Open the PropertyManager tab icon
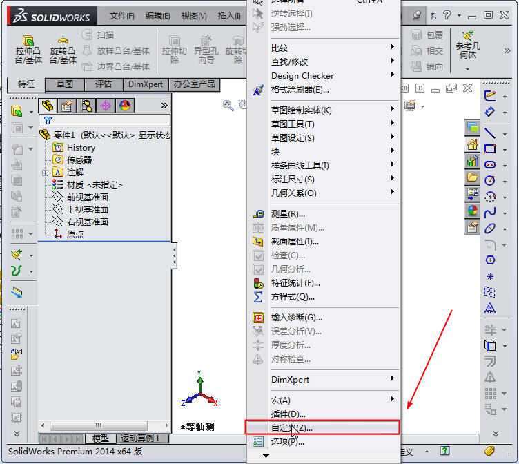 [x=67, y=106]
